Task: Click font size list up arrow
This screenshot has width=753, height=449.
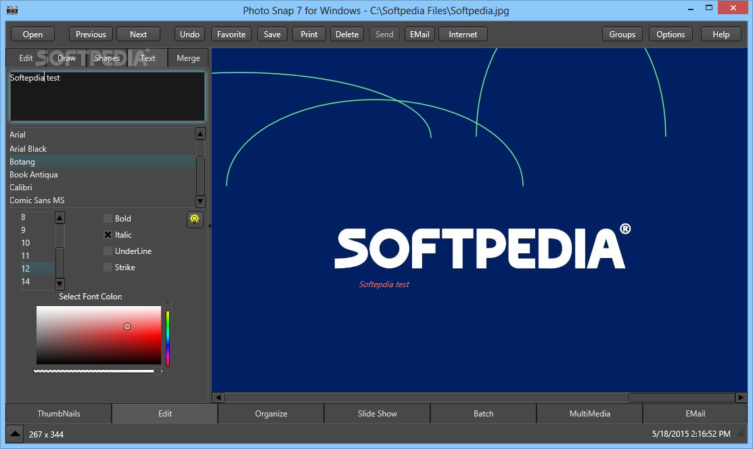Action: tap(60, 218)
